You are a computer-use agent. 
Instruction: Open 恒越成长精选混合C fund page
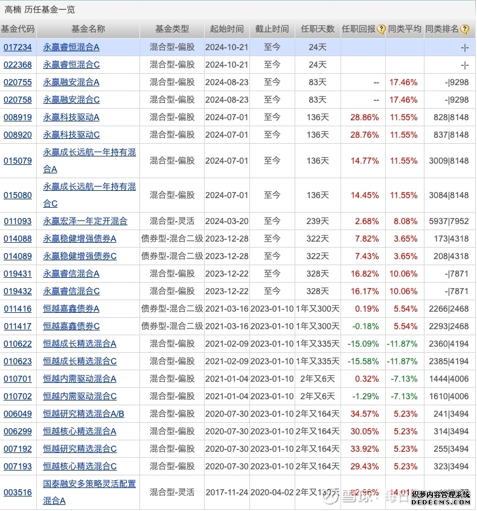[80, 362]
